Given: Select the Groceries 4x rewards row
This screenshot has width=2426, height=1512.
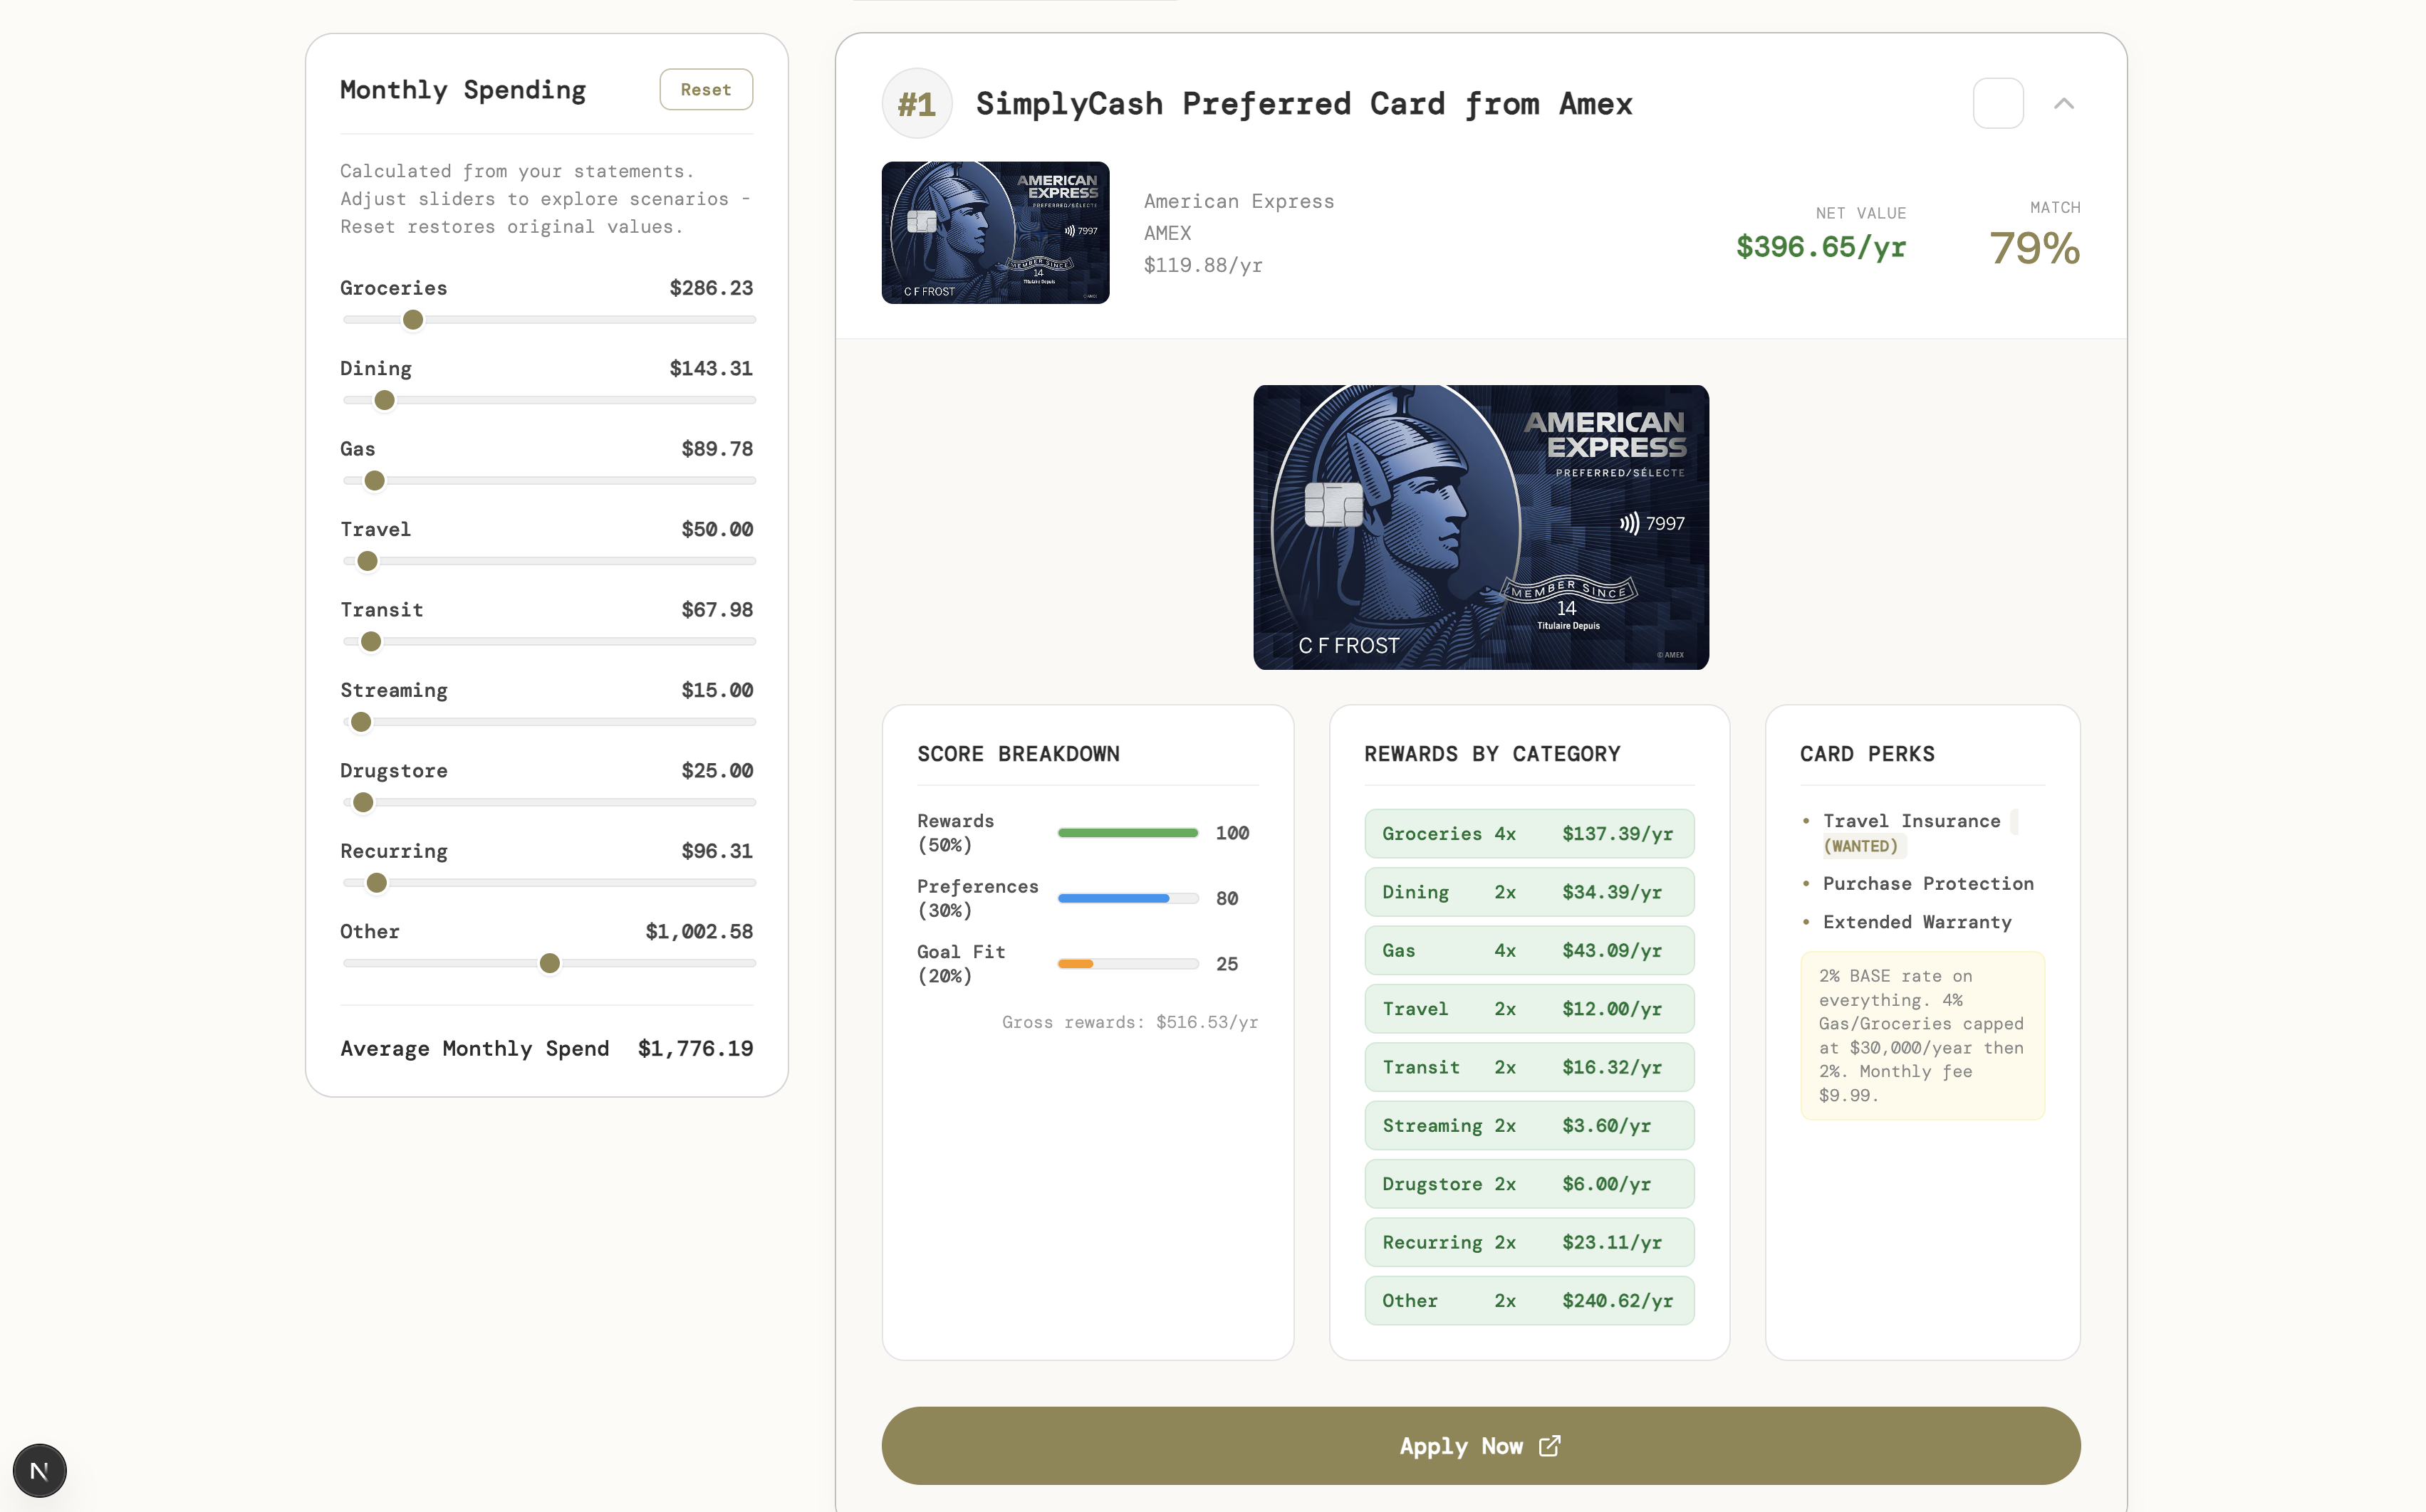Looking at the screenshot, I should pos(1528,833).
